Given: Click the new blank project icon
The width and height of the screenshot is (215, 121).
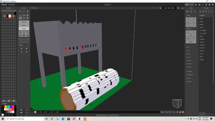Looking at the screenshot, I should (206, 5).
